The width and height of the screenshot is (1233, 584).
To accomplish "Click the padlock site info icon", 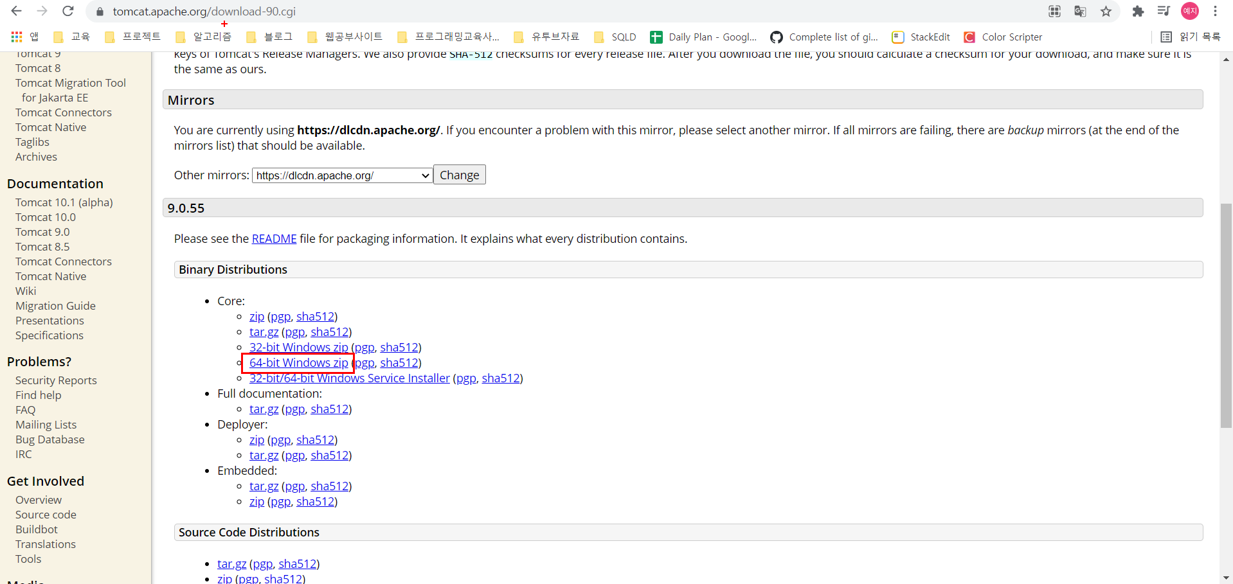I will pyautogui.click(x=100, y=12).
